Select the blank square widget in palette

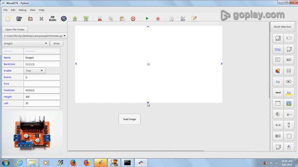coord(289,136)
